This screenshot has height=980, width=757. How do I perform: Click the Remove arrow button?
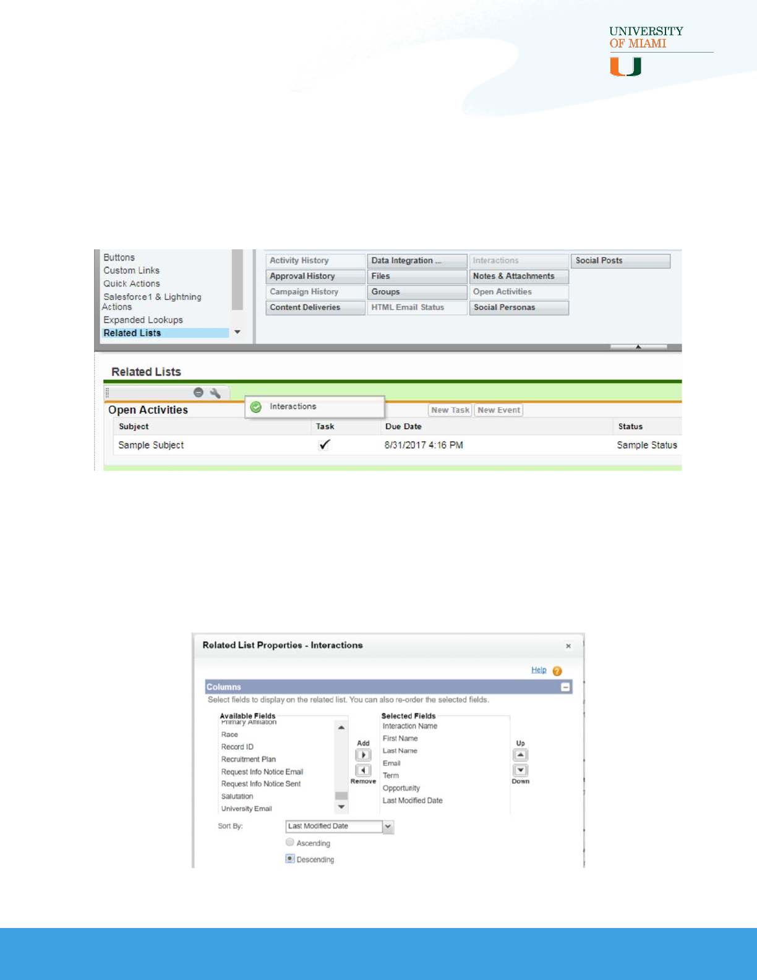363,770
